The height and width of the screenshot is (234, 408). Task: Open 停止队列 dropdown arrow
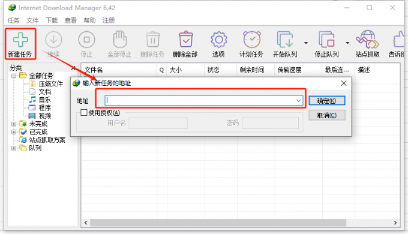tap(347, 43)
